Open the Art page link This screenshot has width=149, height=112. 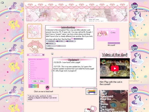(x=102, y=101)
